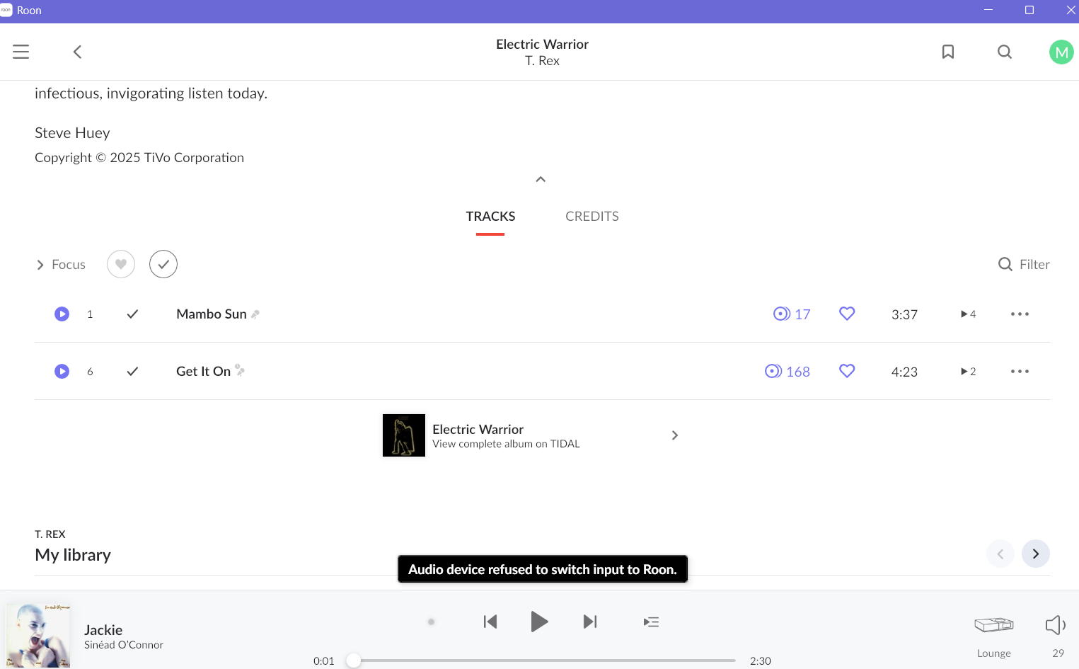Skip to the next track
This screenshot has height=669, width=1079.
tap(590, 622)
